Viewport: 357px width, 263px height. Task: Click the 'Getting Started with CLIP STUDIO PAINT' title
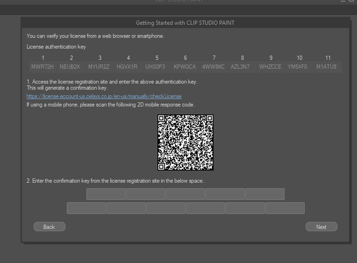click(x=185, y=23)
